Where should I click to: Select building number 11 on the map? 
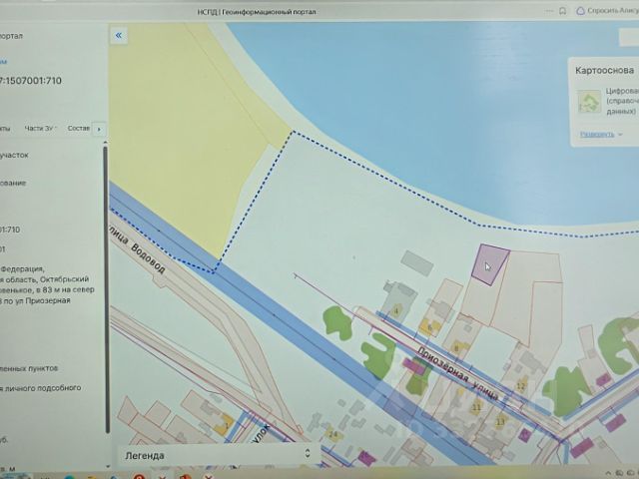pos(476,406)
